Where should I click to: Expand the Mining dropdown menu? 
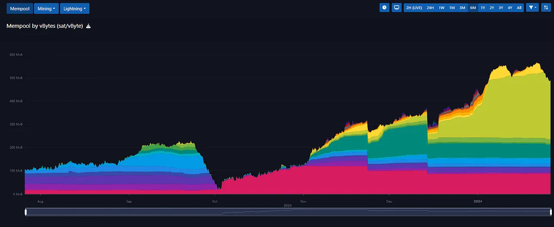pos(46,8)
